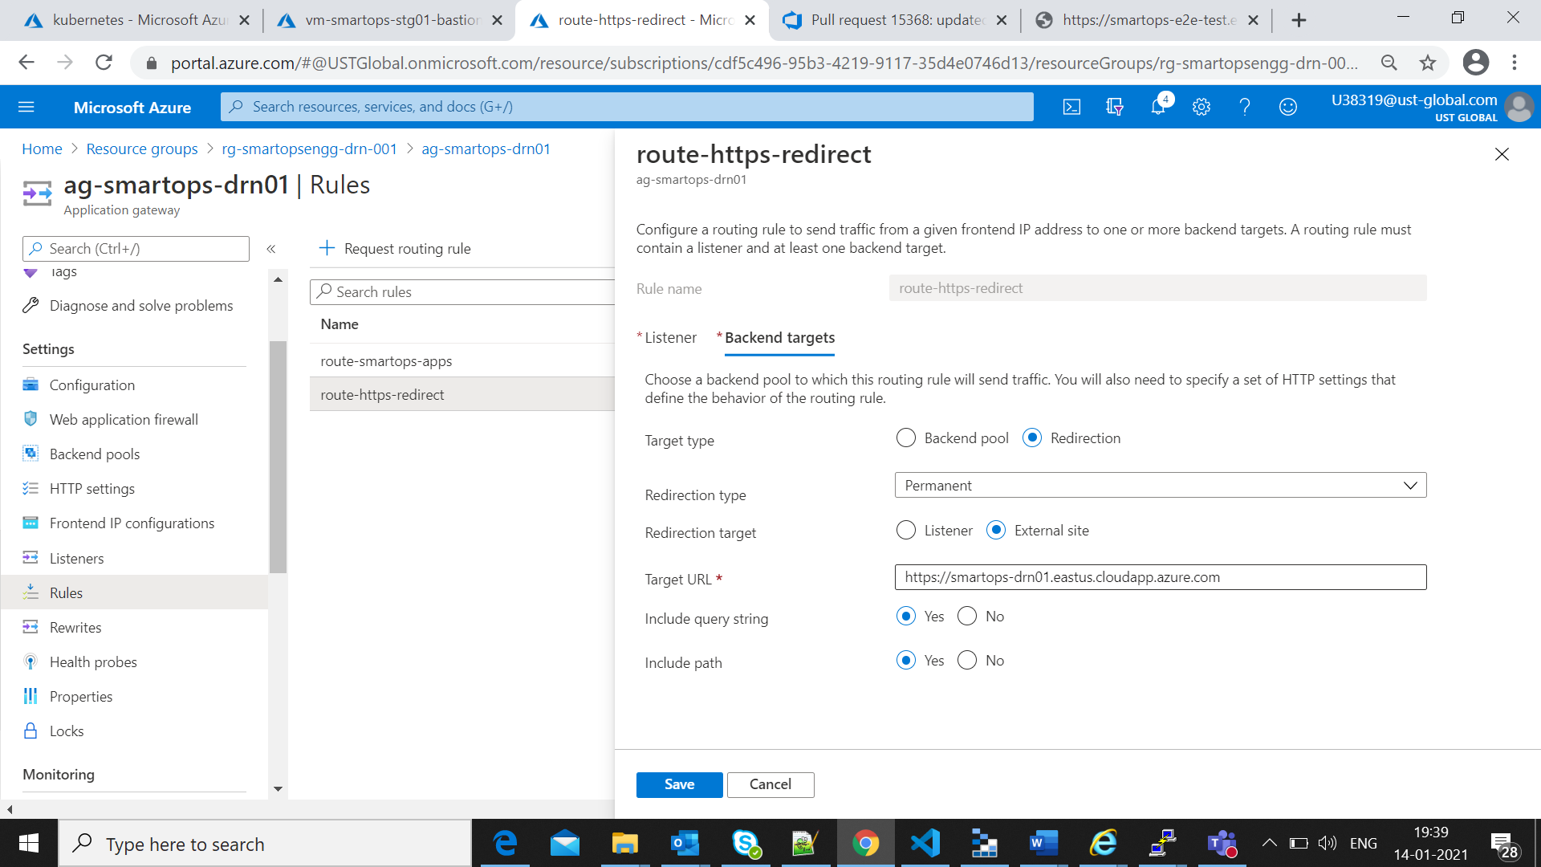This screenshot has height=867, width=1541.
Task: Select External site as redirection target
Action: tap(996, 530)
